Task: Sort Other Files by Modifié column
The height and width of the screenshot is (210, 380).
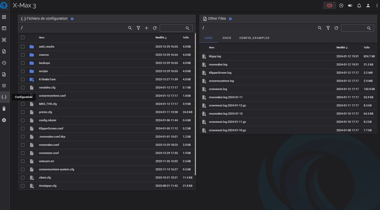Action: pos(342,47)
